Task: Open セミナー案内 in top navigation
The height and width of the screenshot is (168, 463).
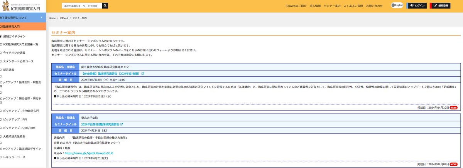Action: [x=332, y=6]
